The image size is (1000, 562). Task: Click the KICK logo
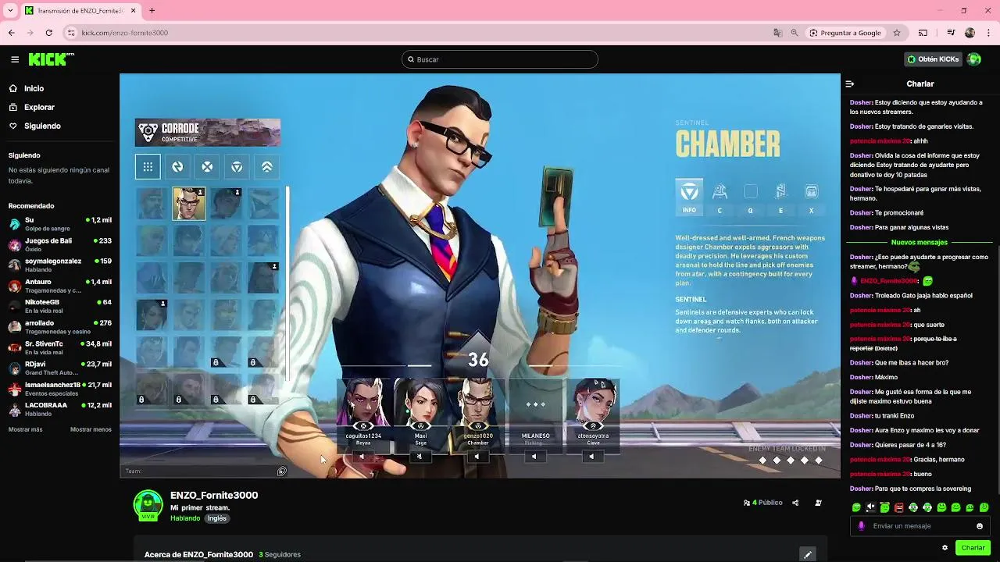click(x=51, y=59)
